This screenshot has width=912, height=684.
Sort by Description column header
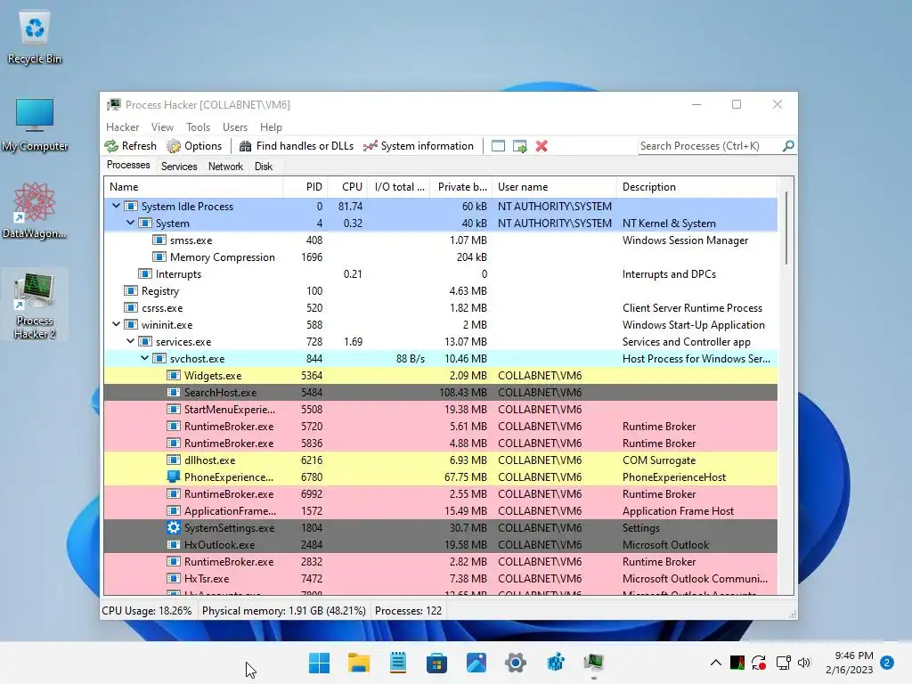tap(696, 187)
